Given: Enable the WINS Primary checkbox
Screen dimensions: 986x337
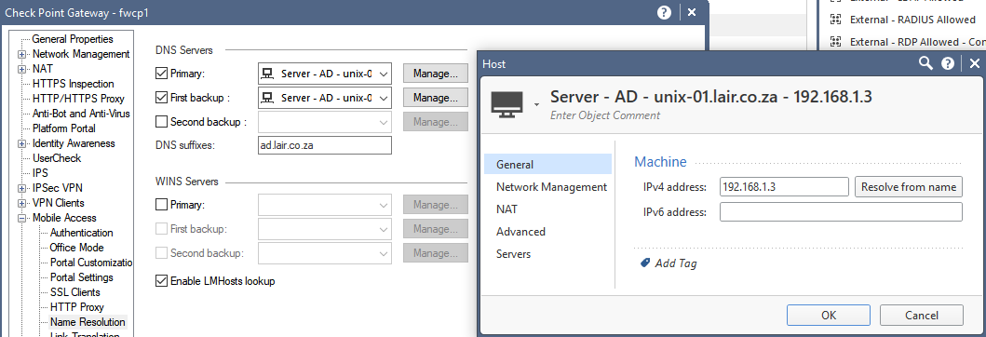Looking at the screenshot, I should 161,204.
